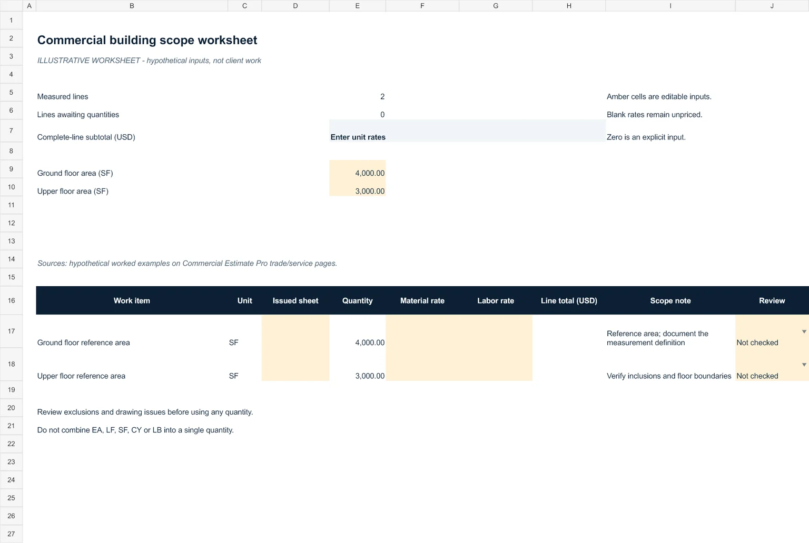This screenshot has width=809, height=543.
Task: Select Labor rate cell for Ground floor reference area
Action: [x=496, y=331]
